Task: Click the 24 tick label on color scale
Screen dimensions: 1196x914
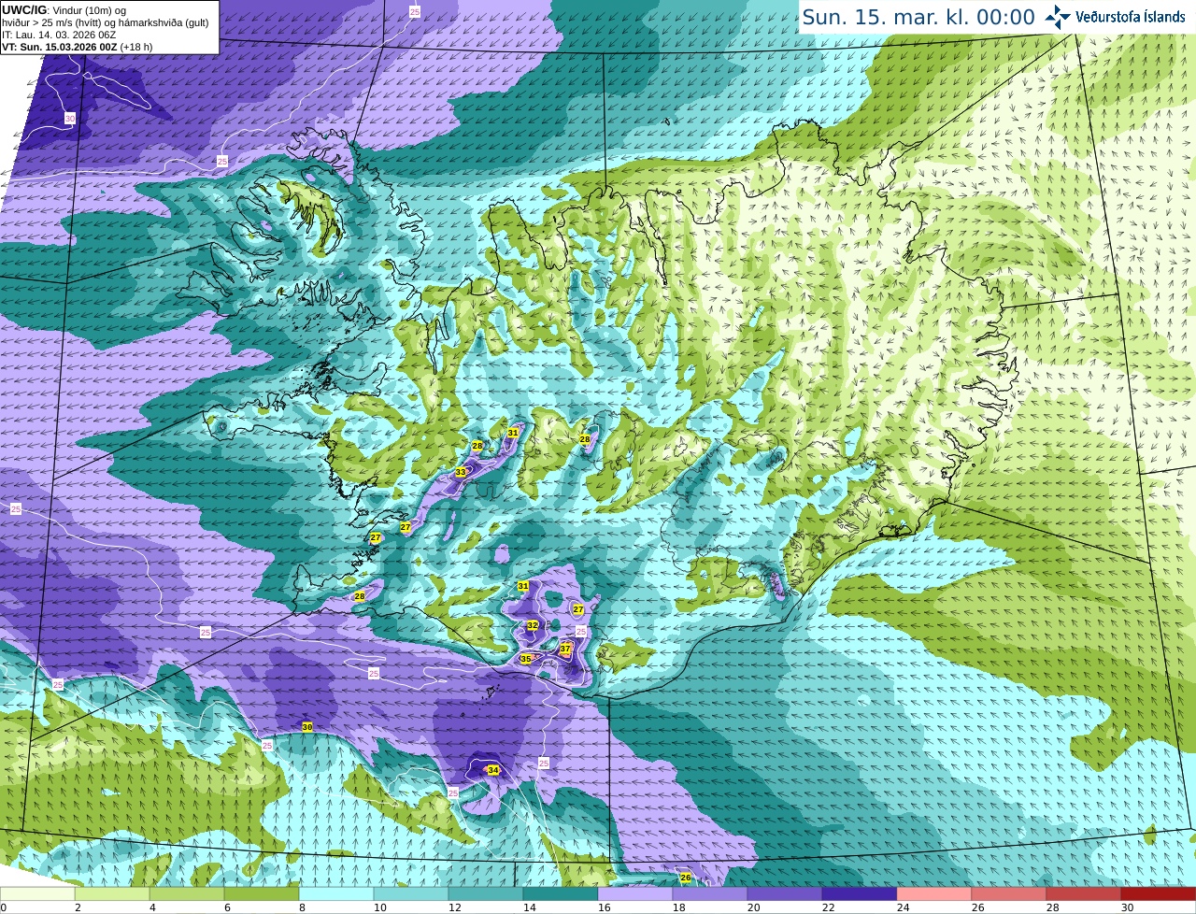Action: [903, 907]
